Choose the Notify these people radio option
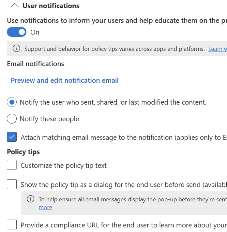The width and height of the screenshot is (227, 232). coord(12,119)
